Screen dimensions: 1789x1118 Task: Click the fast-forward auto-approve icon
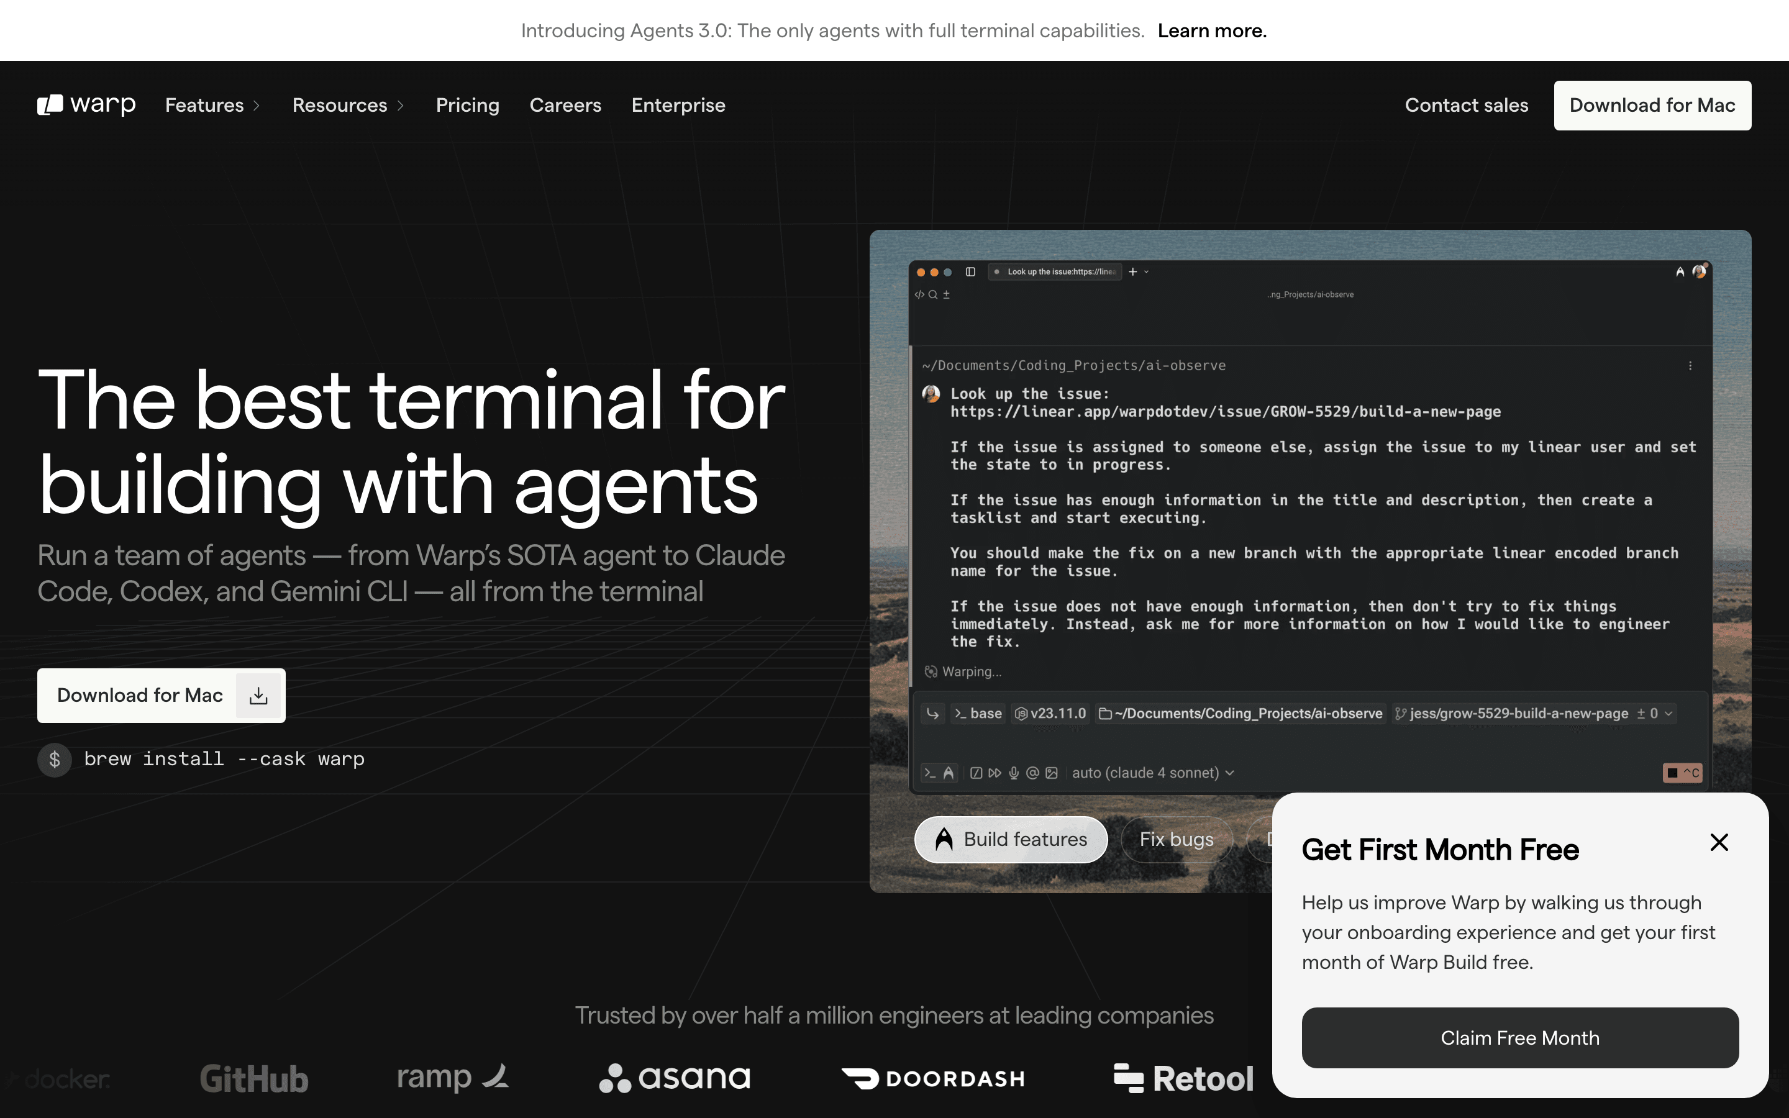tap(995, 773)
